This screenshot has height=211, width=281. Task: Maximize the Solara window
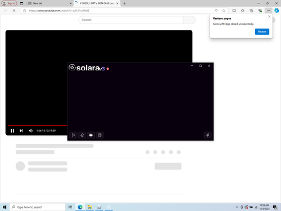(x=201, y=66)
